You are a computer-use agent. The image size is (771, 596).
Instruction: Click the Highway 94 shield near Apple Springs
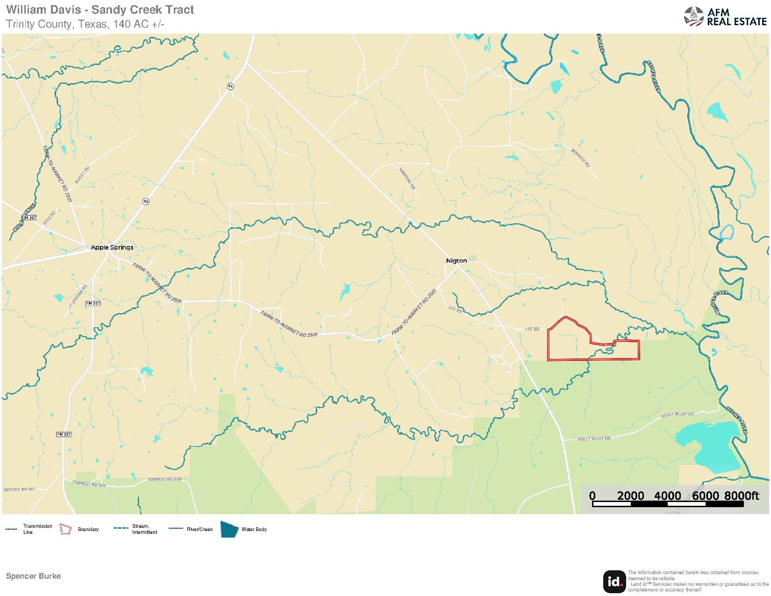coord(146,201)
